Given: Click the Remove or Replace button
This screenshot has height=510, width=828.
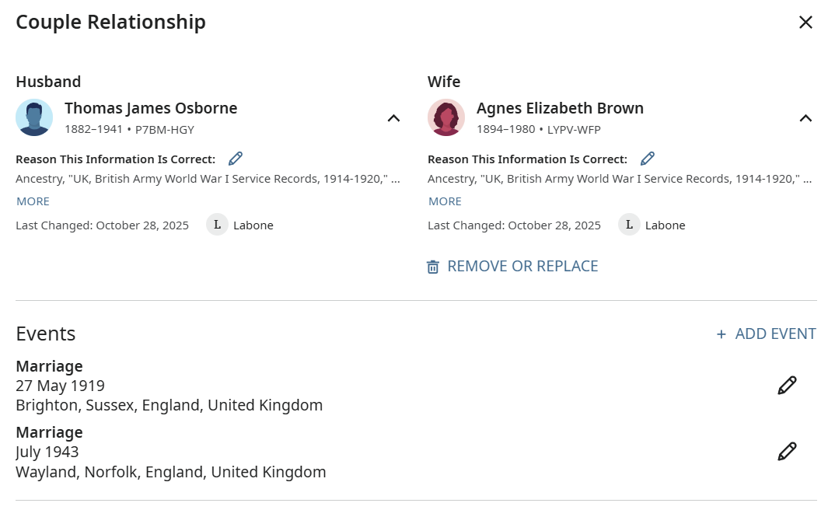Looking at the screenshot, I should click(522, 266).
